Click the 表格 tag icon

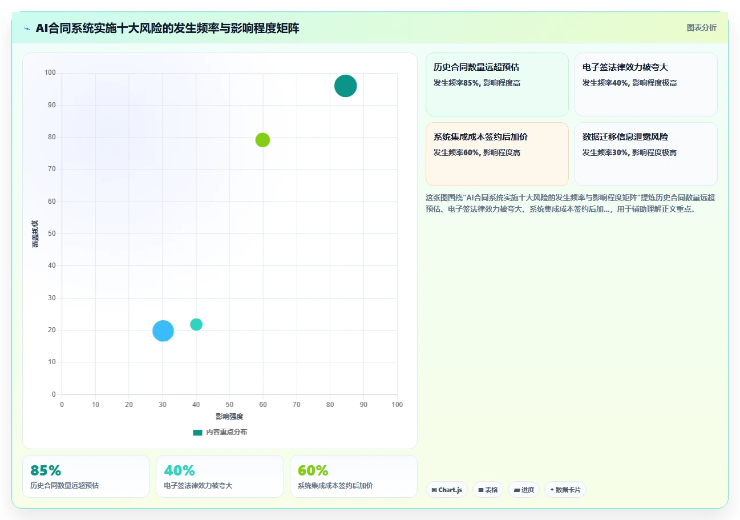[x=481, y=490]
